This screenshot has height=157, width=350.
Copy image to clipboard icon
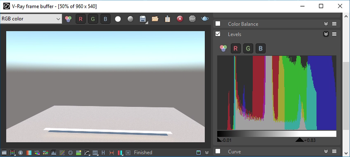(x=168, y=19)
